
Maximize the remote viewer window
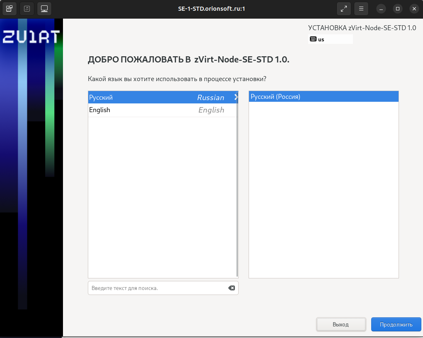398,9
